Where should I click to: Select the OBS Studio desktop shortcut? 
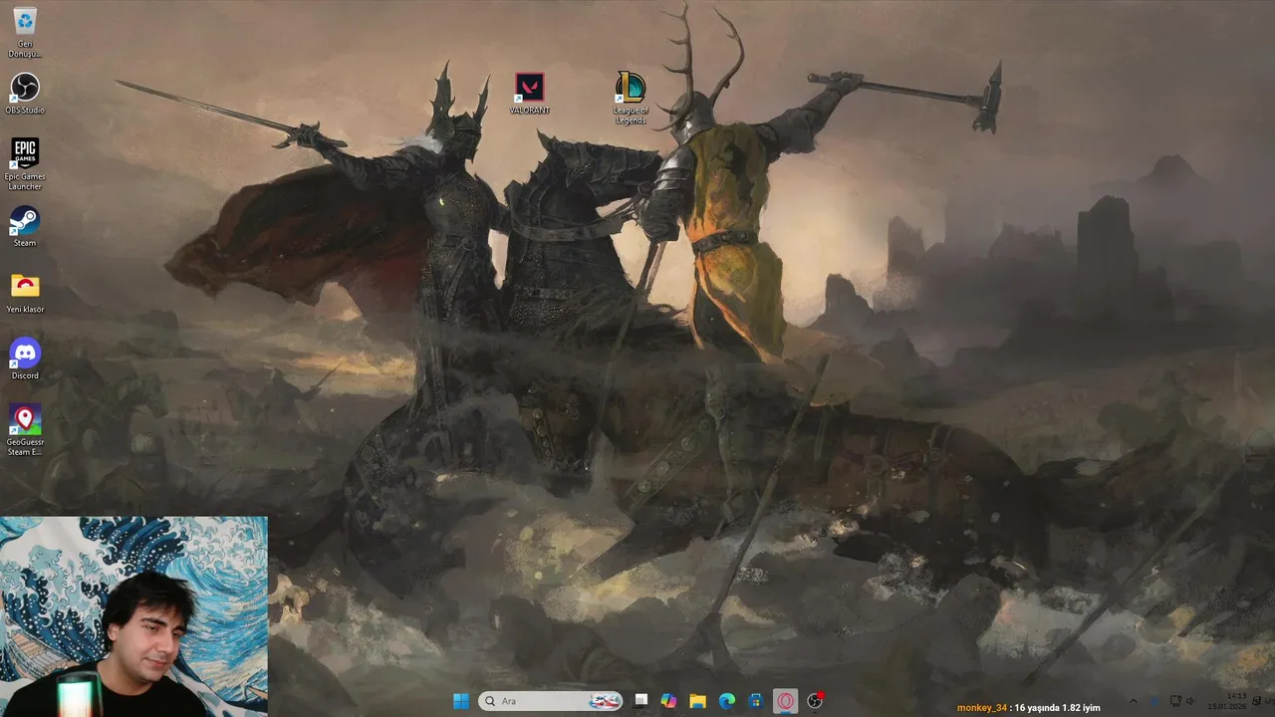pyautogui.click(x=25, y=94)
